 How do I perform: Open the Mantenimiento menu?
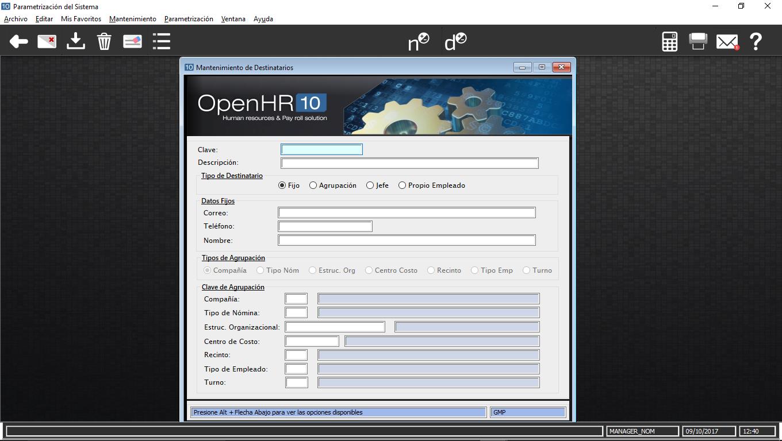[x=132, y=19]
